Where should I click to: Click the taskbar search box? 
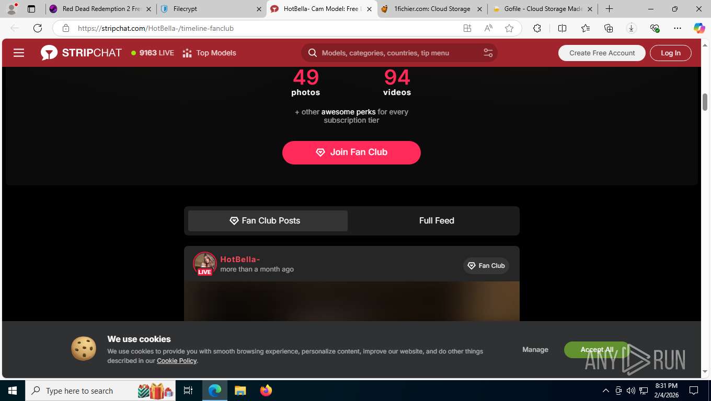(100, 391)
